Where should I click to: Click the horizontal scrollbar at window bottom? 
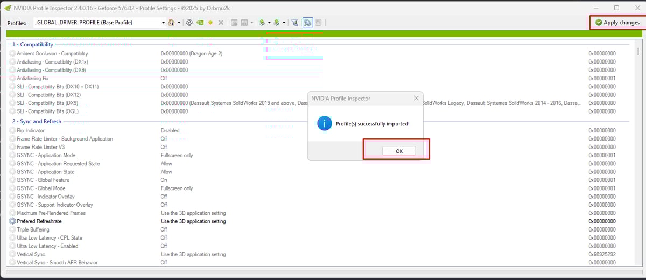click(x=323, y=272)
